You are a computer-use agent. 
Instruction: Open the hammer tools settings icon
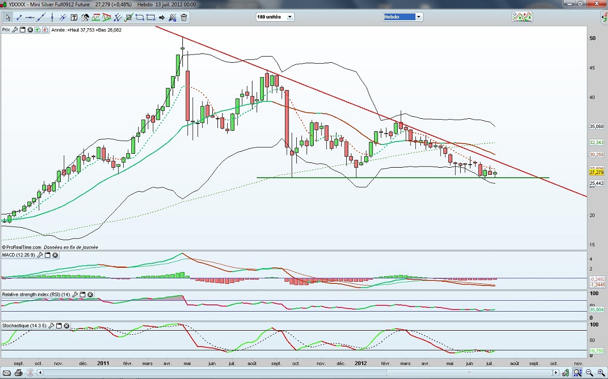click(85, 17)
